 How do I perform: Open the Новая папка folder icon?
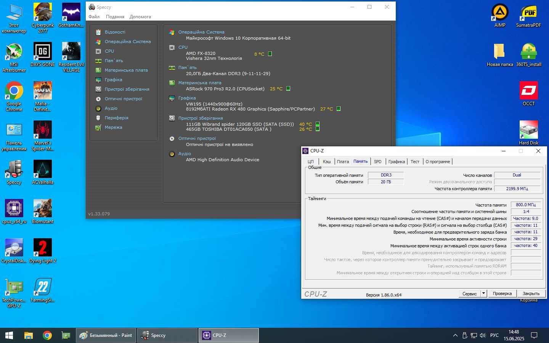(500, 55)
